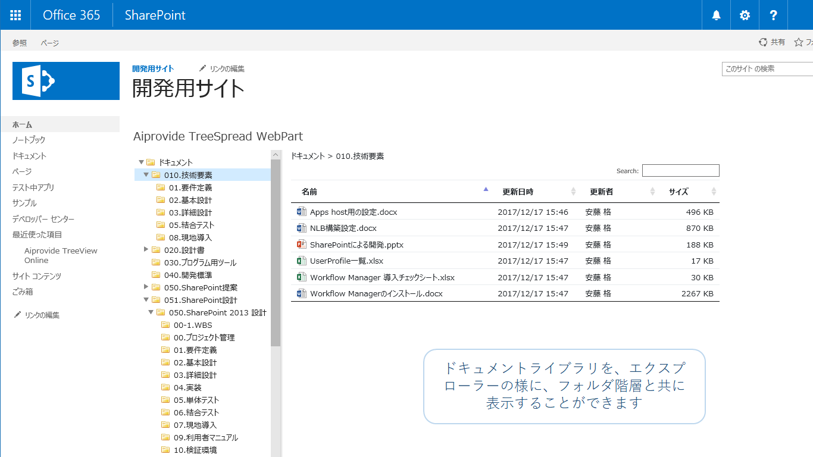Click the tree panel vertical scrollbar thumb
This screenshot has width=813, height=457.
tap(276, 253)
